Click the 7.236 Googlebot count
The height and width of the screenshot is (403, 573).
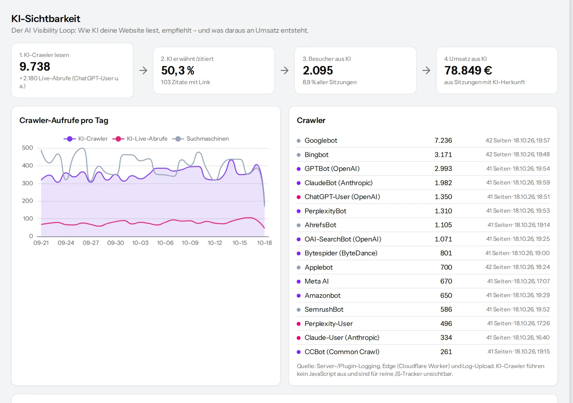(x=443, y=140)
